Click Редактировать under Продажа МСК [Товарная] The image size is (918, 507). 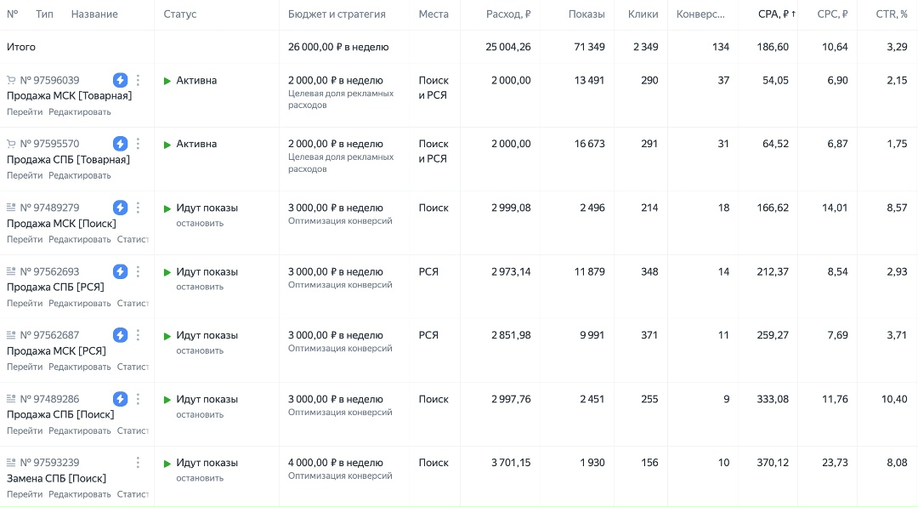point(79,111)
